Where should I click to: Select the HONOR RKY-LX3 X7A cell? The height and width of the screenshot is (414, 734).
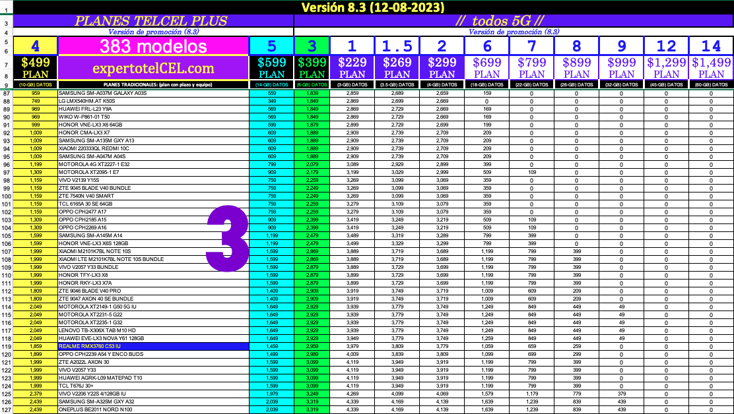point(153,283)
